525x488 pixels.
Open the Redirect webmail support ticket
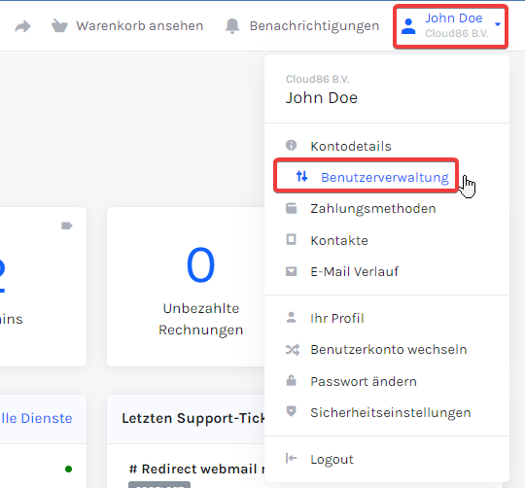coord(196,469)
